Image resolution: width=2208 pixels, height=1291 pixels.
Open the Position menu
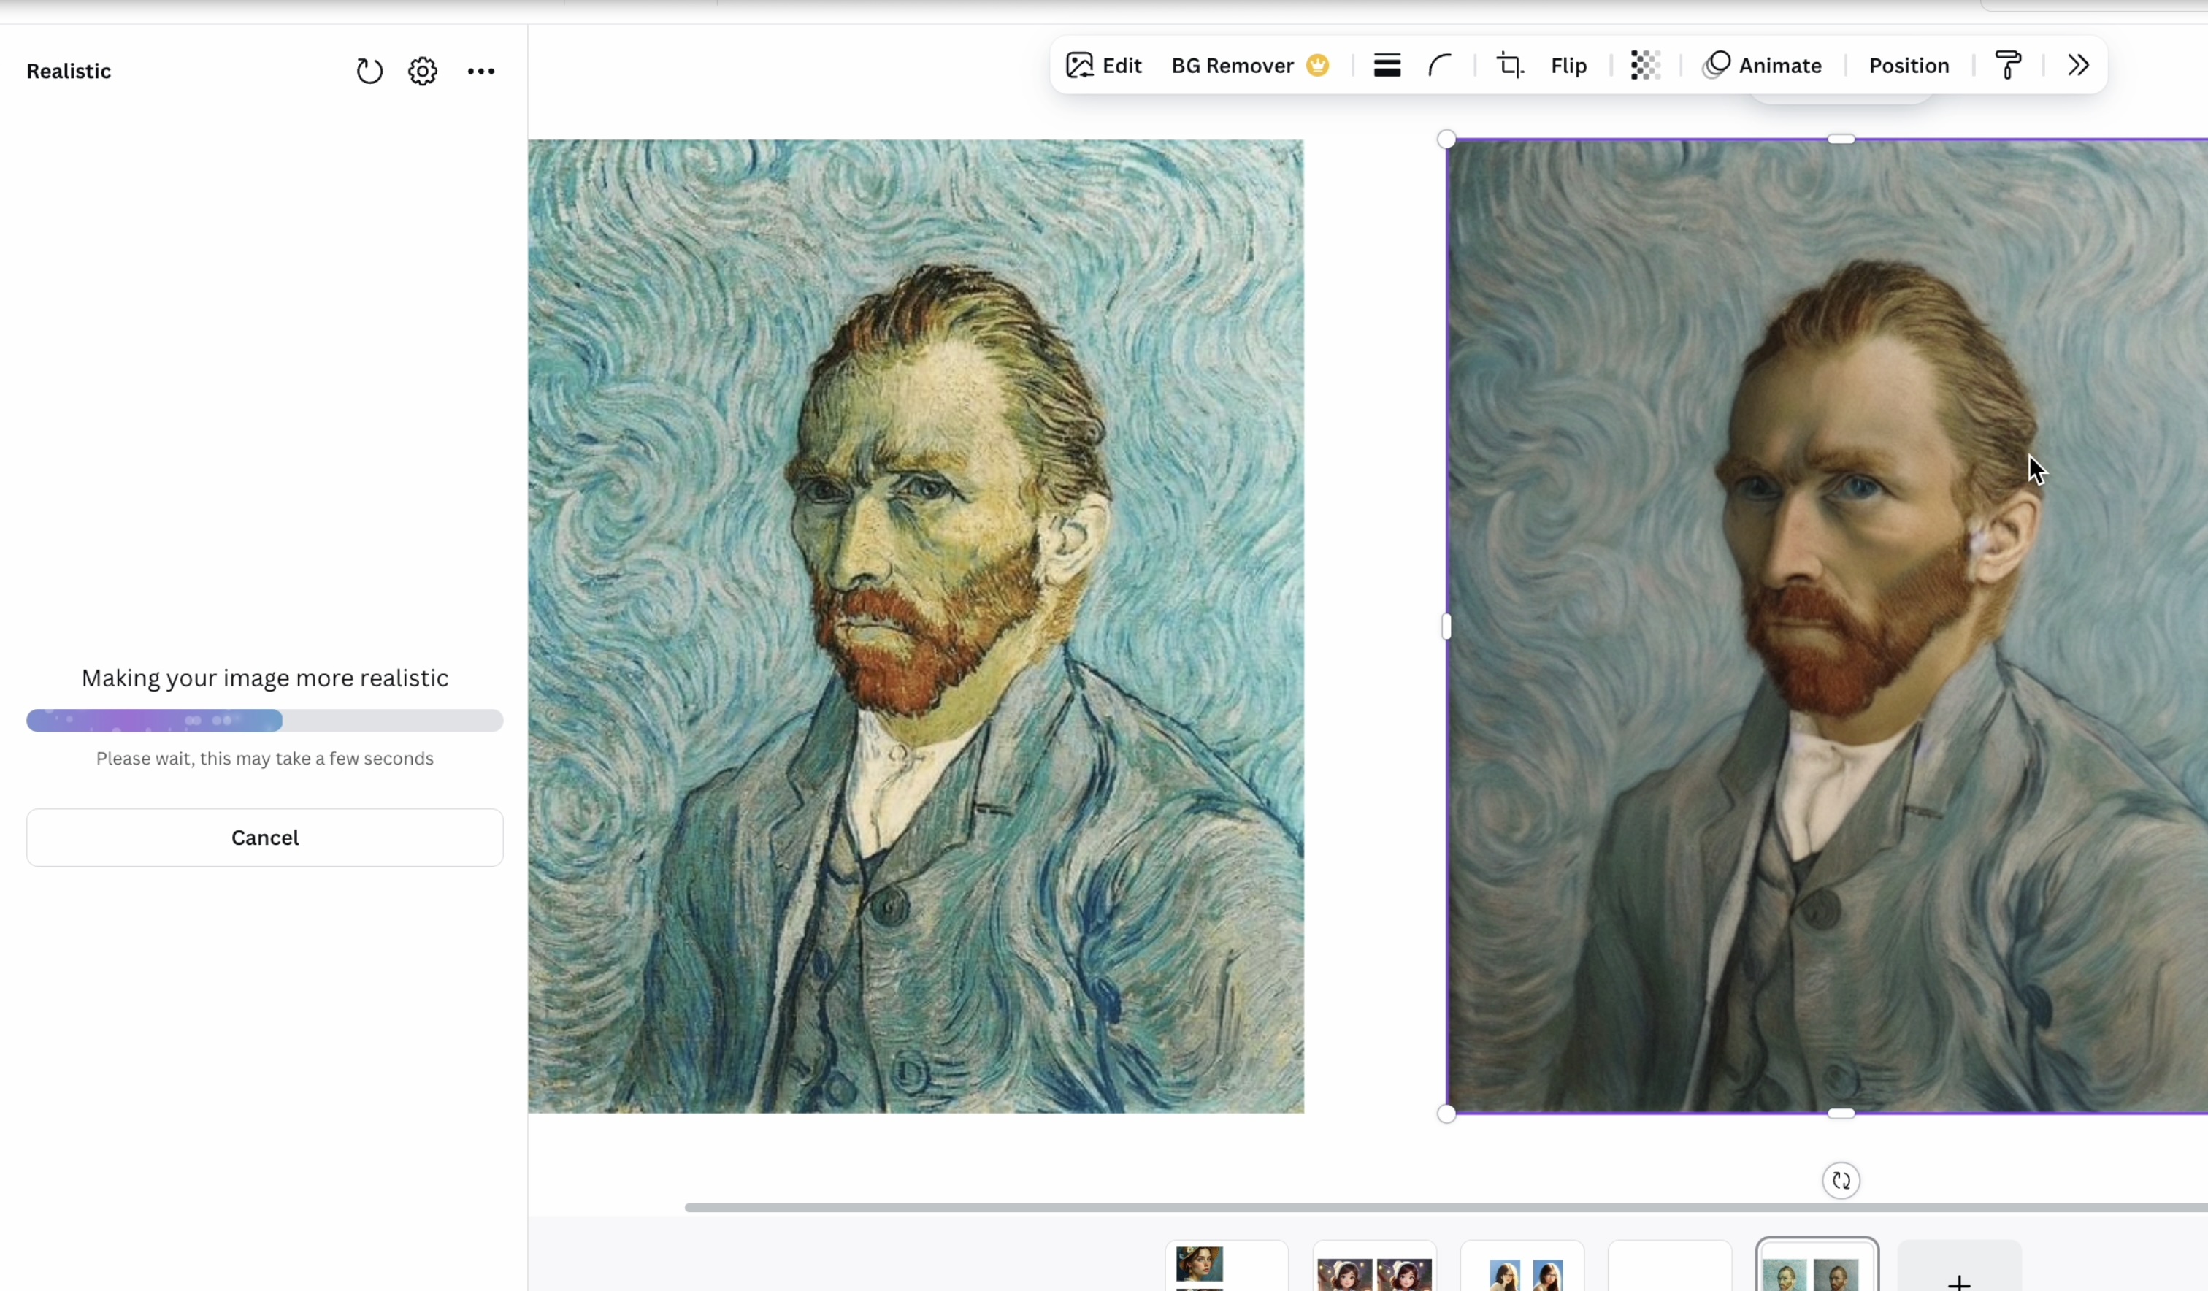1909,66
